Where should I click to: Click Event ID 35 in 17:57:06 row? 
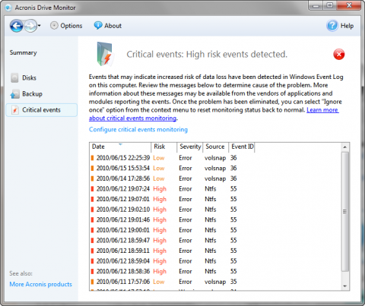(233, 282)
